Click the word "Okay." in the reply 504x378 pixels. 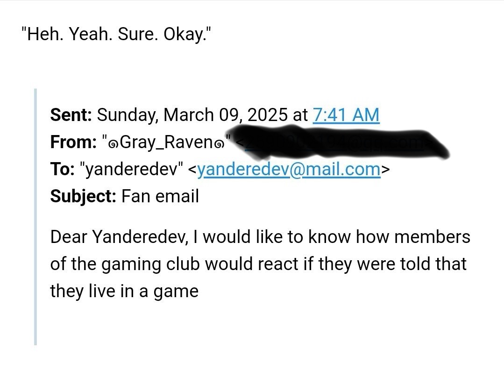187,34
